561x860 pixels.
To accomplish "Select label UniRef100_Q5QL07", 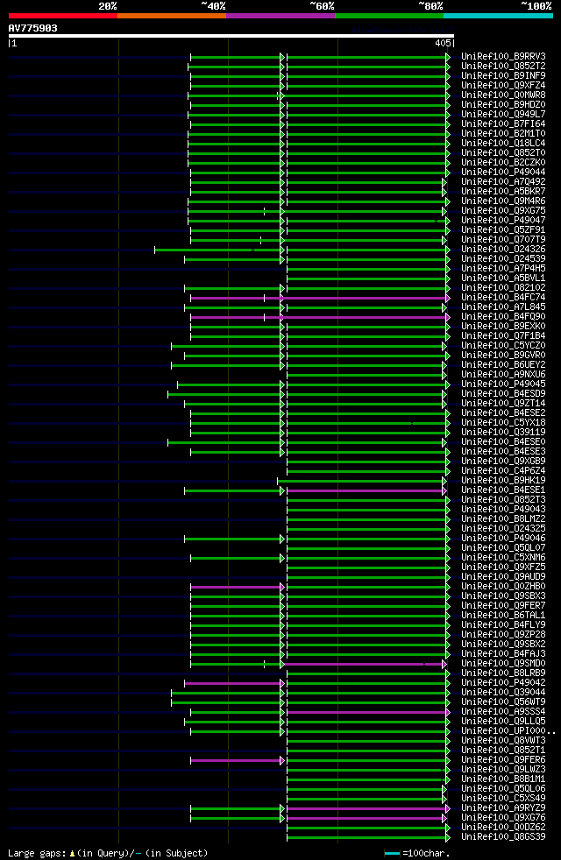I will [503, 548].
